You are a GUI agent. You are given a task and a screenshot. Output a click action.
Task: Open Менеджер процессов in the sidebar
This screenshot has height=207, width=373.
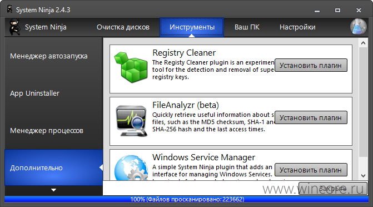pyautogui.click(x=53, y=131)
